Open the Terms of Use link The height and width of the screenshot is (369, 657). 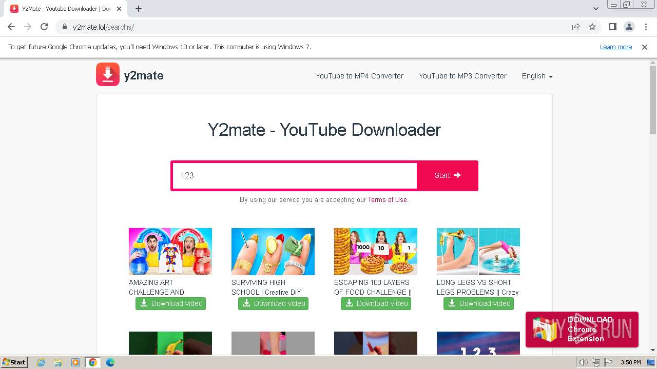pos(387,200)
